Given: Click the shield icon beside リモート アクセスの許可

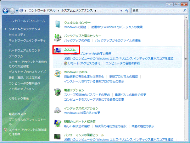Looking at the screenshot, I should (66, 63).
